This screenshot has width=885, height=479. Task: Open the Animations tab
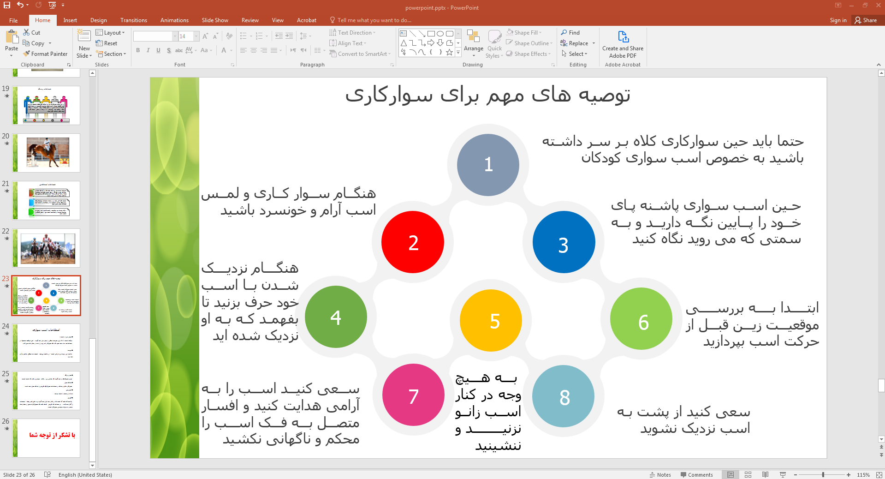point(174,20)
